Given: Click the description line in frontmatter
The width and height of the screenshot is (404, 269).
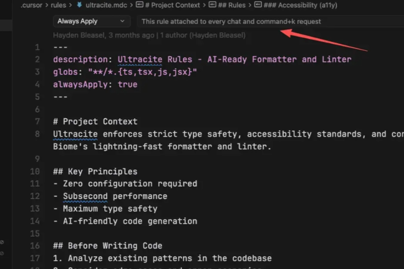Looking at the screenshot, I should (202, 60).
